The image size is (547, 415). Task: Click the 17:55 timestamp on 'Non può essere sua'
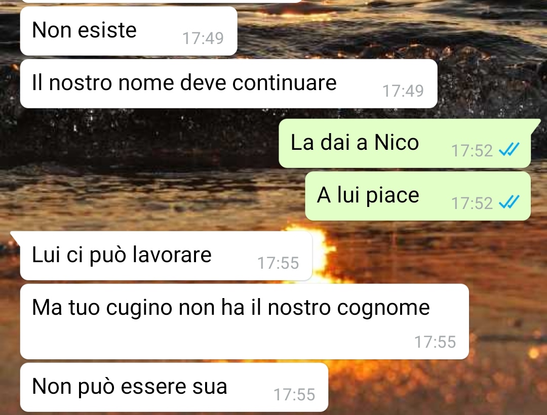(x=294, y=395)
